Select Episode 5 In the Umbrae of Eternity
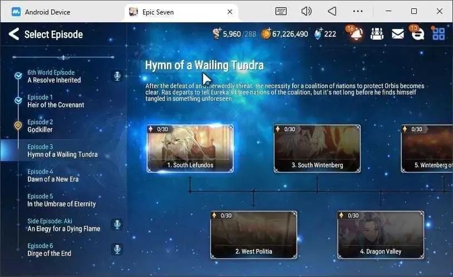The height and width of the screenshot is (277, 453). point(63,200)
